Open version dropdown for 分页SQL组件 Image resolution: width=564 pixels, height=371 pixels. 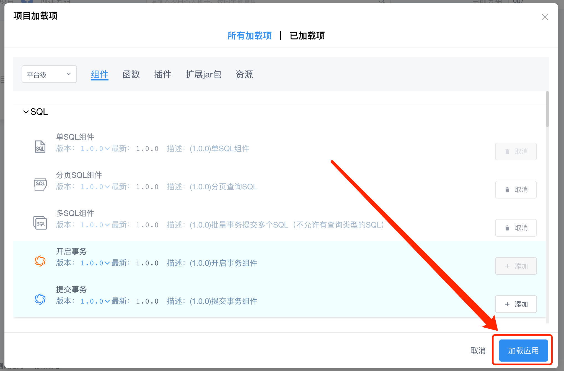[95, 187]
